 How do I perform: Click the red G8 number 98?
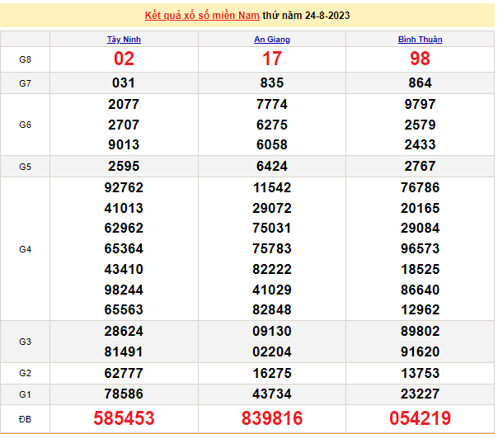click(420, 59)
